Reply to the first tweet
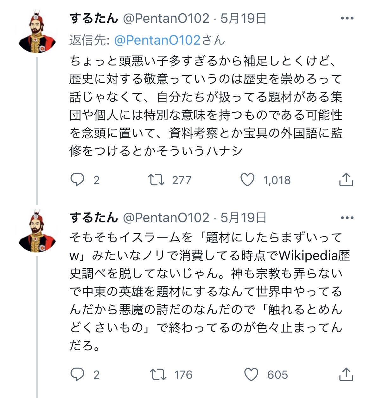The height and width of the screenshot is (398, 370). click(77, 180)
